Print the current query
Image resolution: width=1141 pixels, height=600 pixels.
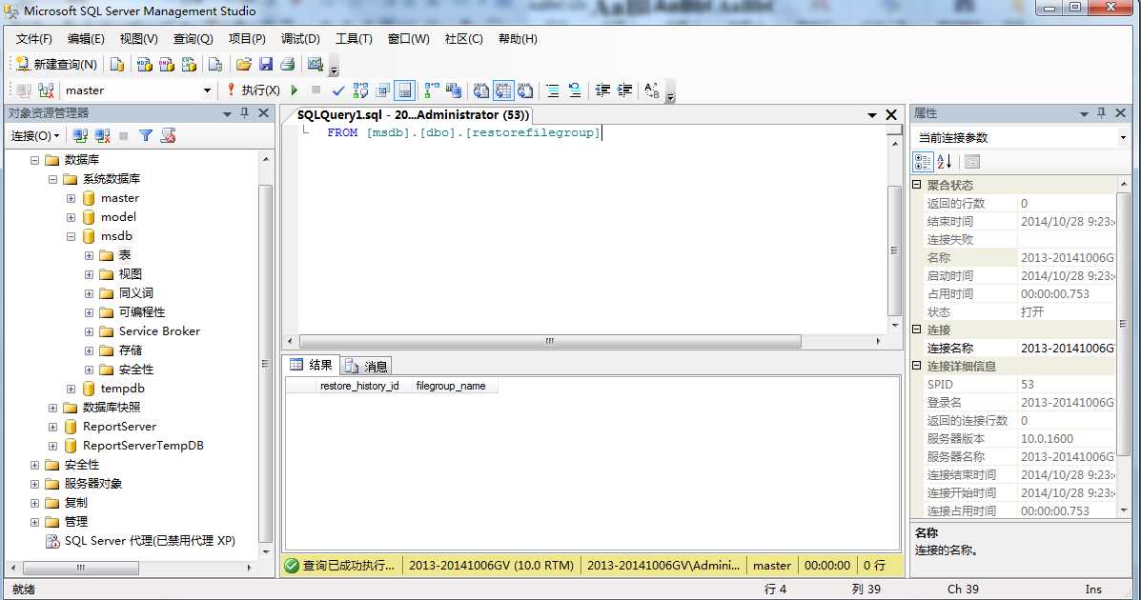click(x=288, y=64)
